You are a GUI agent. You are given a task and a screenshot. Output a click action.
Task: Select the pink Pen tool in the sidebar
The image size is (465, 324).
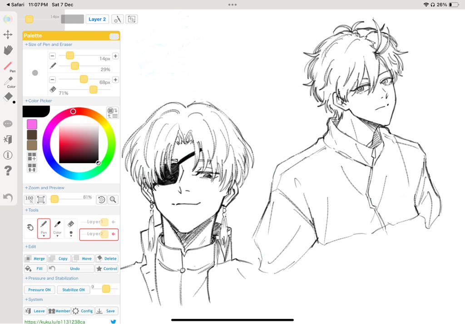(x=9, y=67)
